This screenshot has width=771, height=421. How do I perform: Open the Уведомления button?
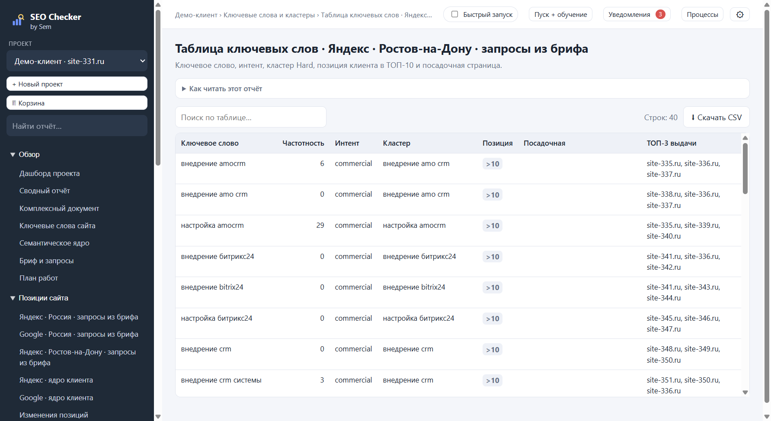tap(637, 14)
